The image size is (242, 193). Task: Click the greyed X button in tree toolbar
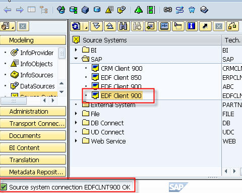point(219,26)
